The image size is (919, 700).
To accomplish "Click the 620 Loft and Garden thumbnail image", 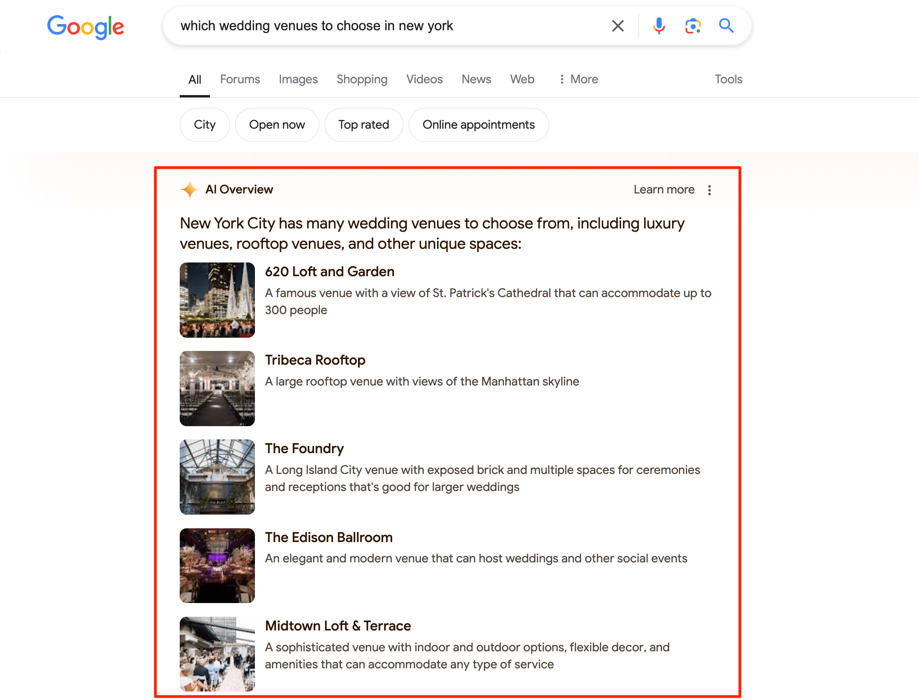I will click(218, 299).
